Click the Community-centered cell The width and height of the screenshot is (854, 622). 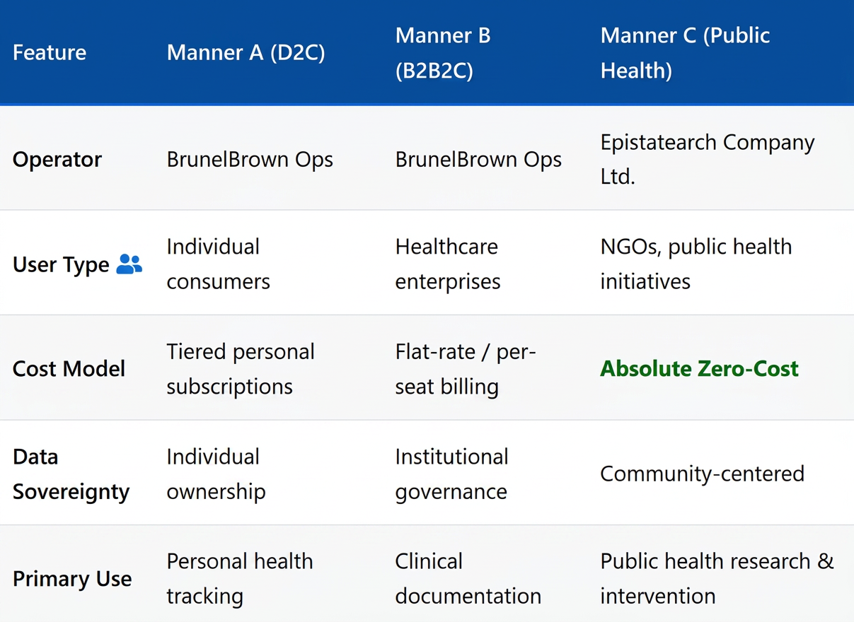(702, 473)
